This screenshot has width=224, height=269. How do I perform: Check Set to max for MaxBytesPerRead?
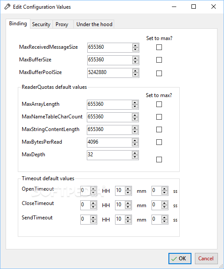(x=159, y=142)
